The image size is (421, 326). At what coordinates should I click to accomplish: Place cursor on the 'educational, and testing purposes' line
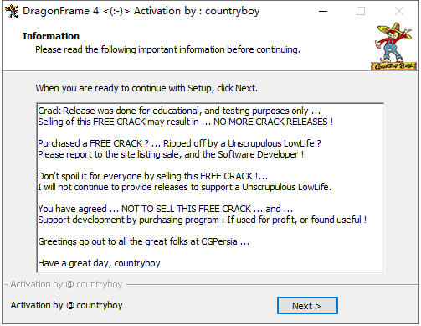coord(179,111)
